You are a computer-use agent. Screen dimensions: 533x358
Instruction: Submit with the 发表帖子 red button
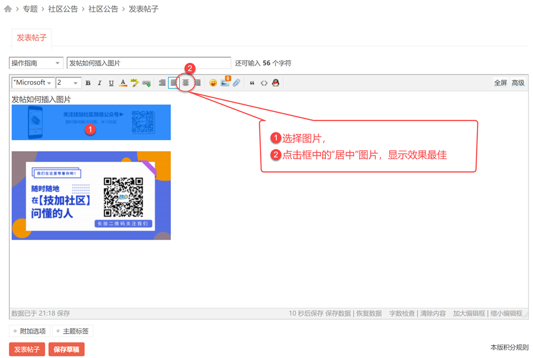coord(27,349)
